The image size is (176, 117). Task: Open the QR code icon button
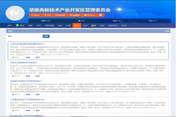(x=101, y=15)
